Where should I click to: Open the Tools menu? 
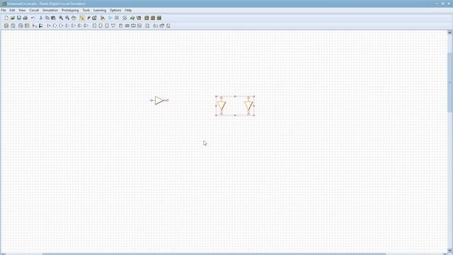tap(86, 10)
